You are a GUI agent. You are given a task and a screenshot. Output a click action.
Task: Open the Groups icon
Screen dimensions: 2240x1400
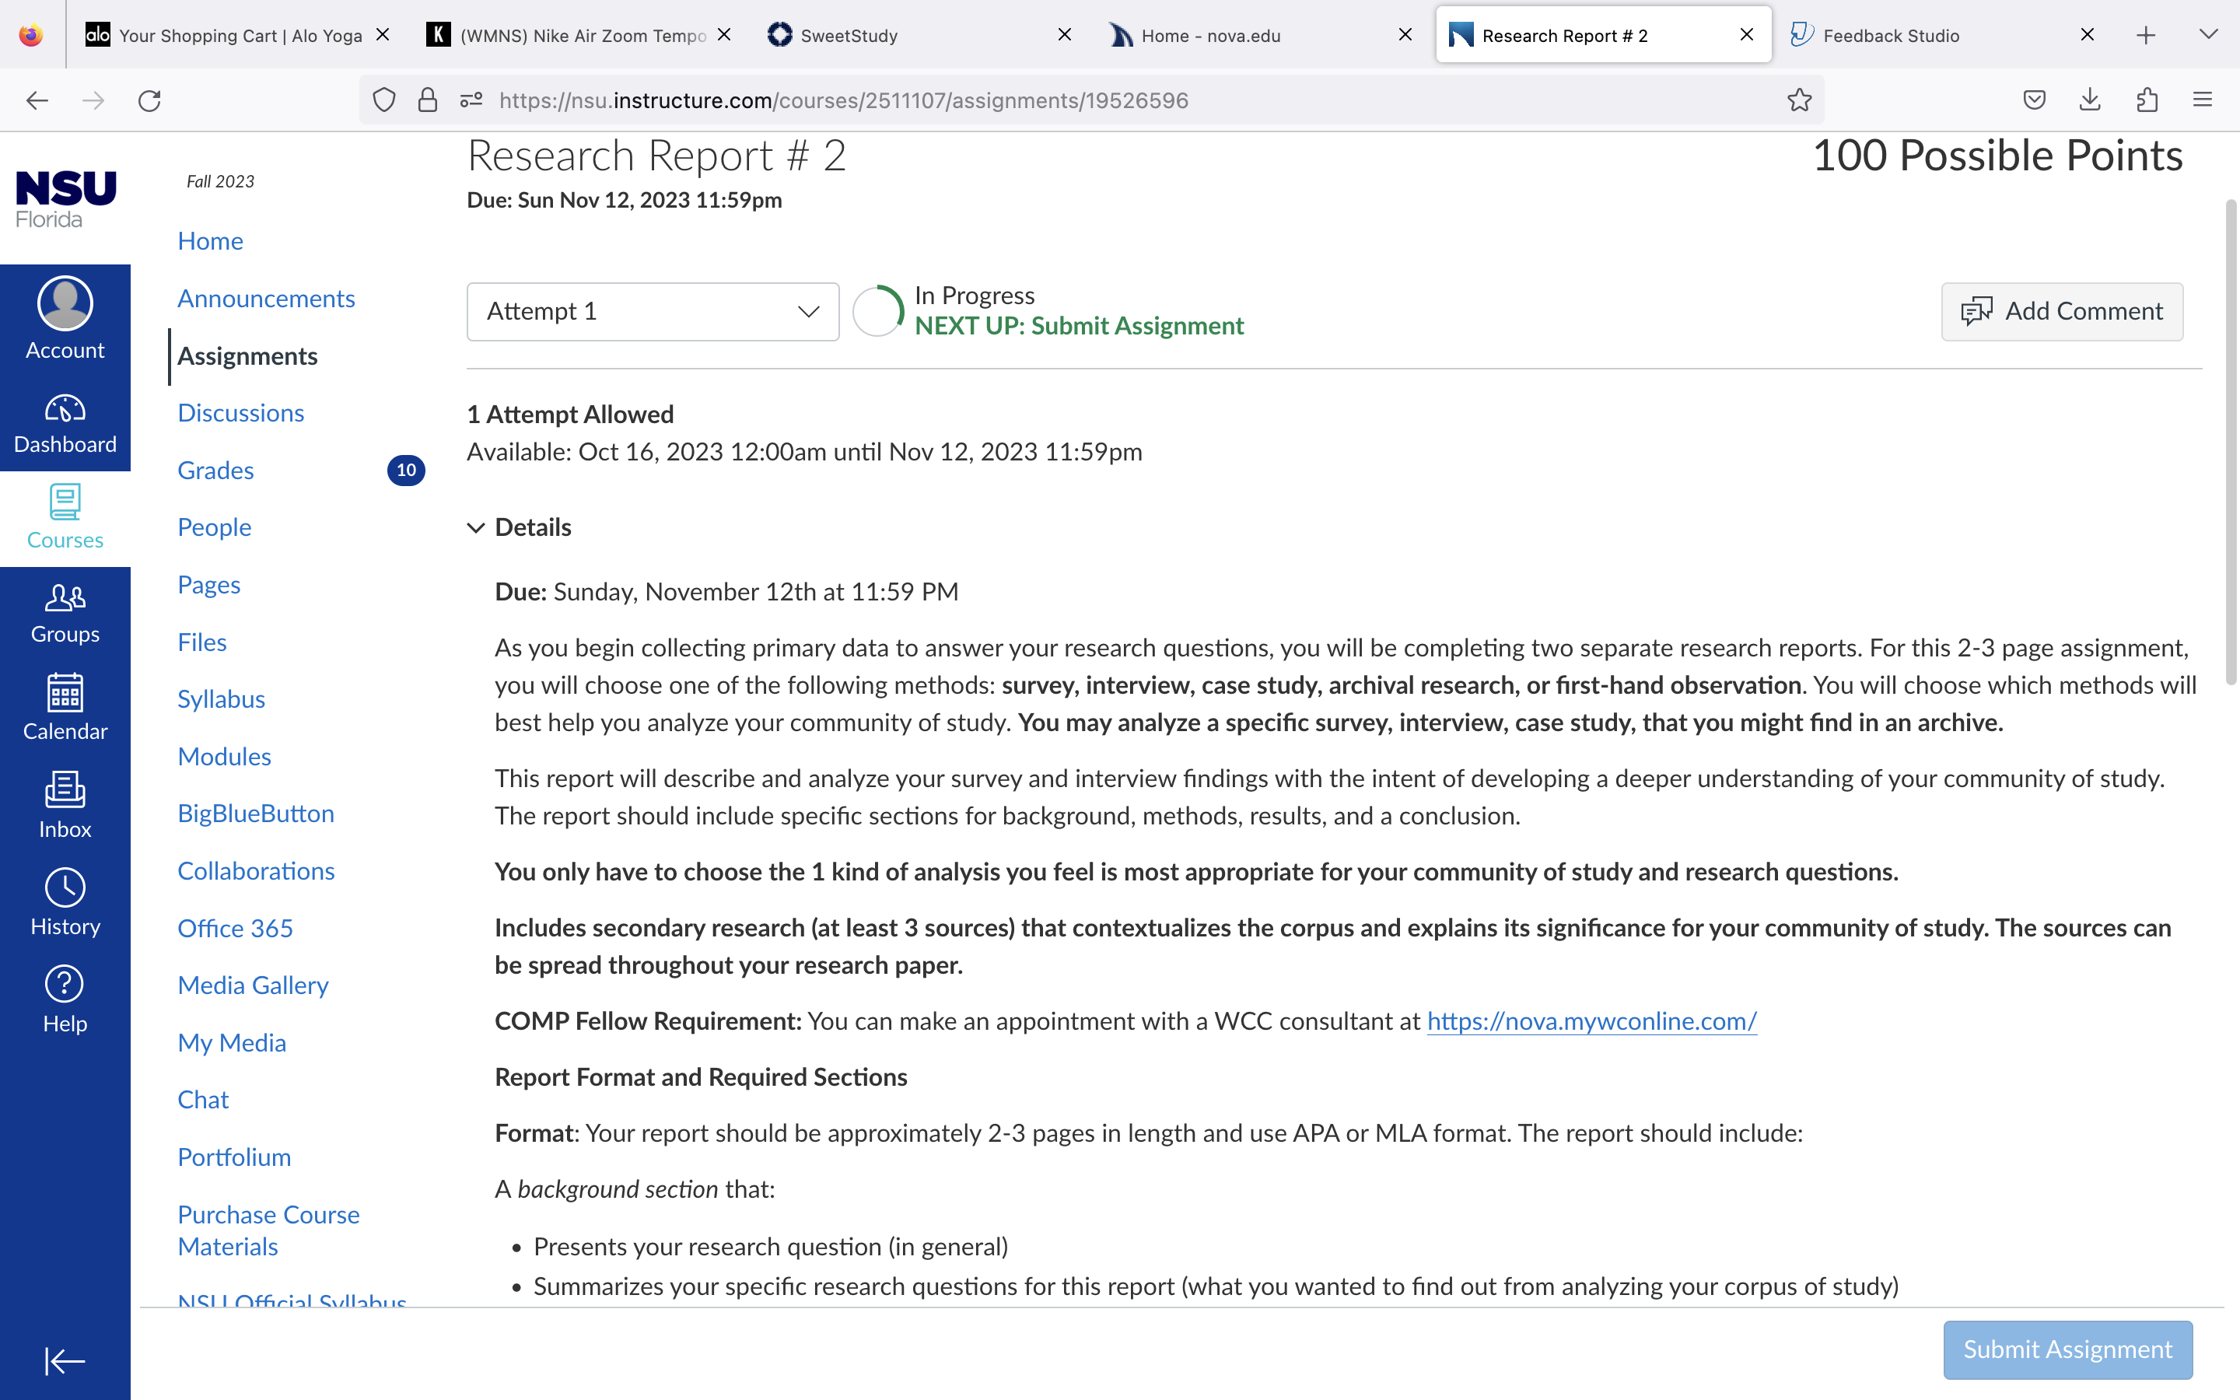tap(65, 598)
